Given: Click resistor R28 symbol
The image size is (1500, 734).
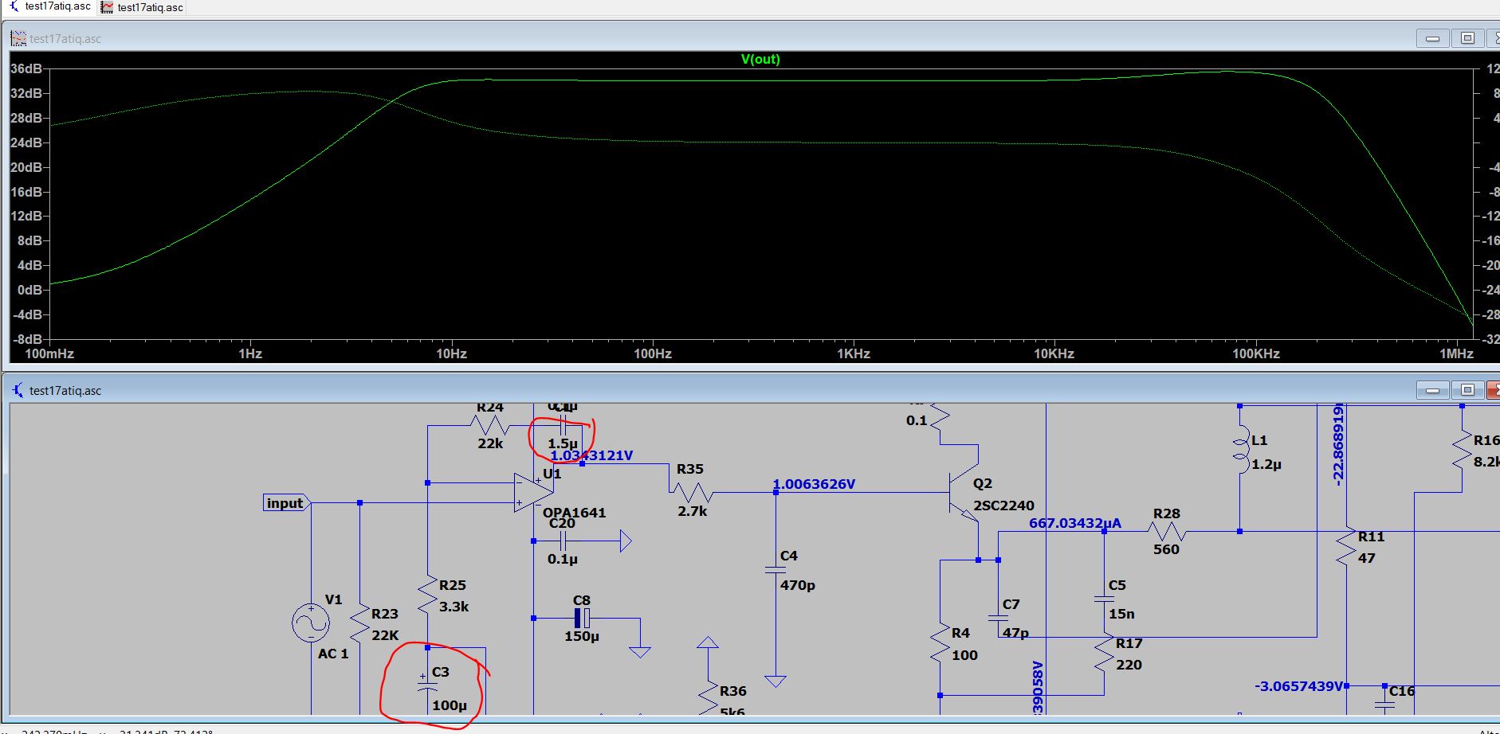Looking at the screenshot, I should (x=1166, y=531).
